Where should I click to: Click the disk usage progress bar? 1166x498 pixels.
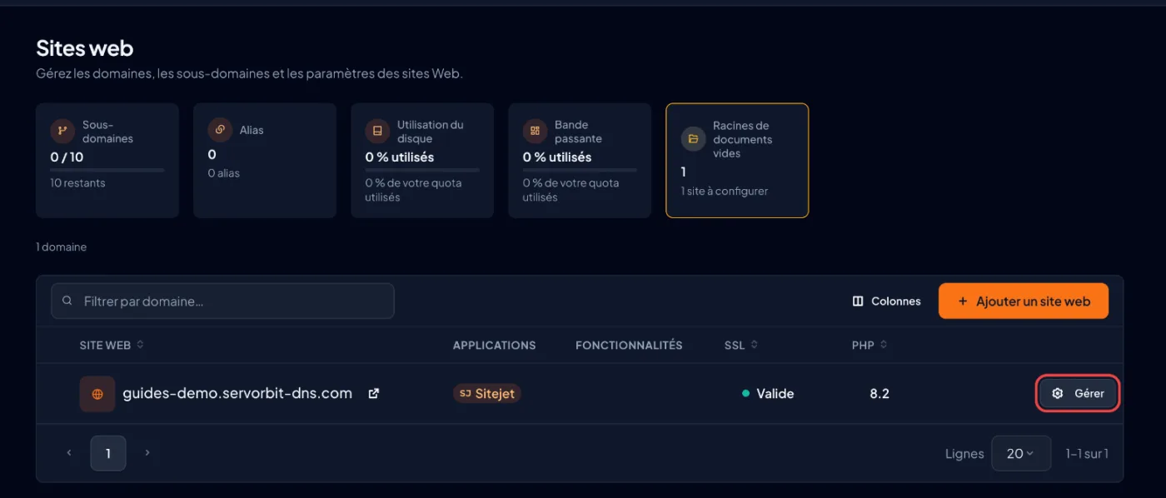click(x=422, y=170)
